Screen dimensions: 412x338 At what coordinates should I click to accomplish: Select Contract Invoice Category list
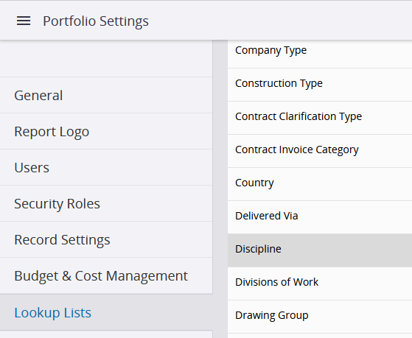coord(320,151)
